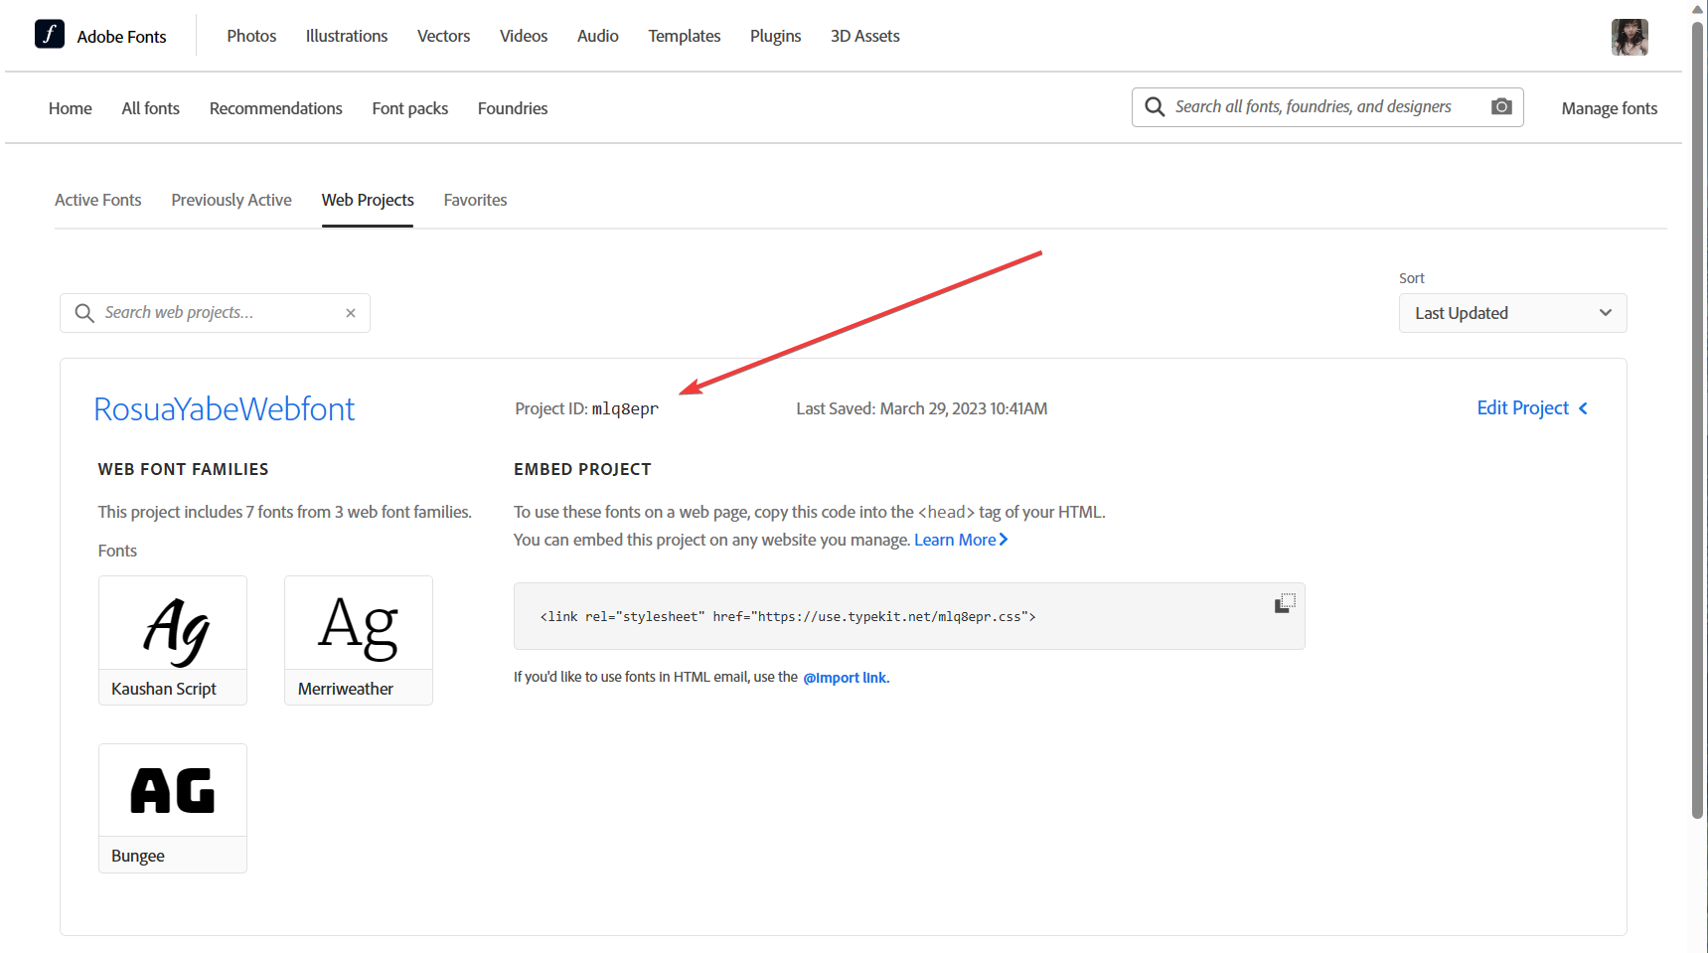The width and height of the screenshot is (1708, 953).
Task: Click the Adobe Fonts brand text
Action: coord(121,37)
